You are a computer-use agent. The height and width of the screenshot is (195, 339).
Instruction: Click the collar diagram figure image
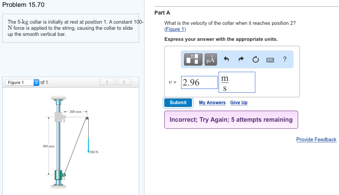[71, 141]
